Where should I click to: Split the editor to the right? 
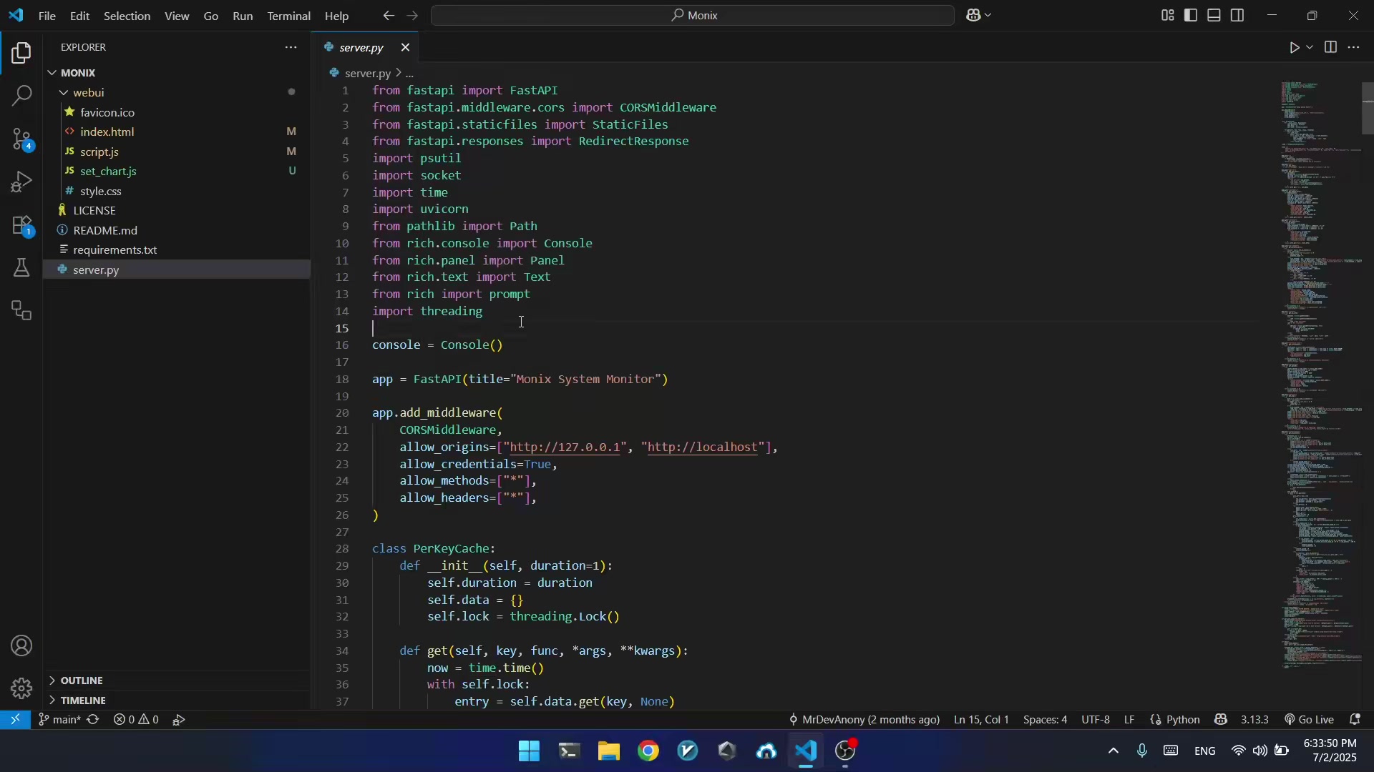coord(1330,48)
